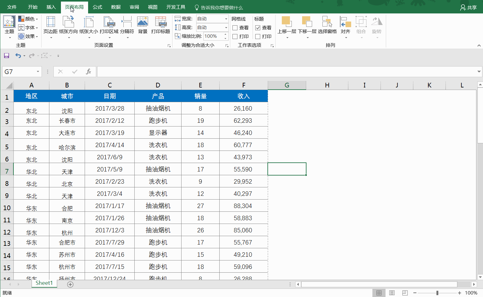Click the Insert Function fx button
The width and height of the screenshot is (483, 297).
point(88,72)
